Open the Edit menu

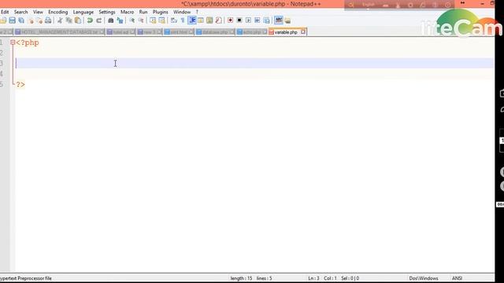click(5, 12)
